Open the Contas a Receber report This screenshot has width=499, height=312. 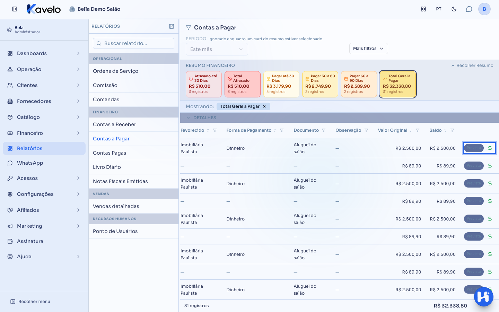pos(133,124)
